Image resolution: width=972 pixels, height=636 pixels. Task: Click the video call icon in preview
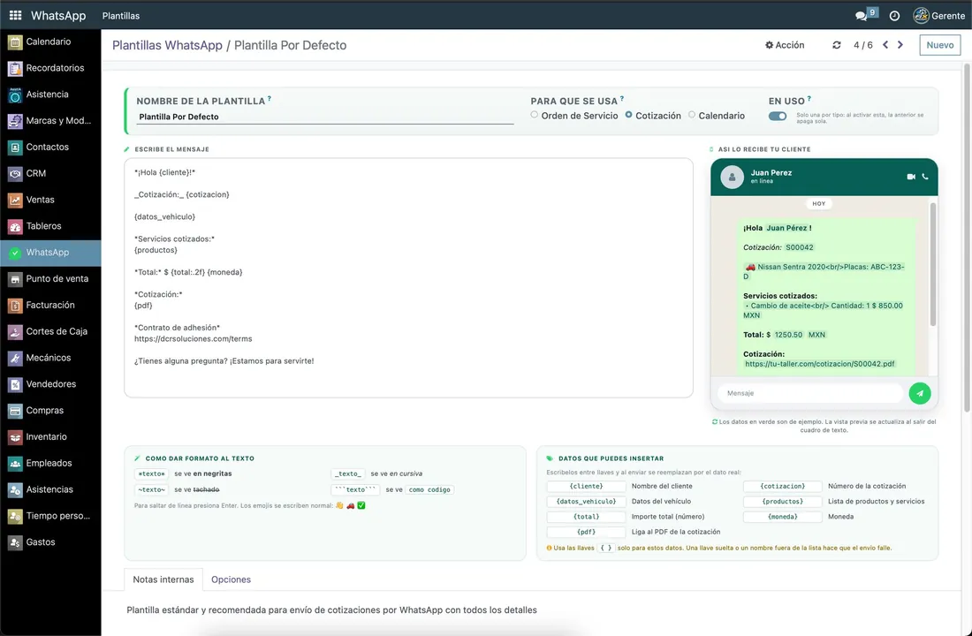[x=911, y=177]
